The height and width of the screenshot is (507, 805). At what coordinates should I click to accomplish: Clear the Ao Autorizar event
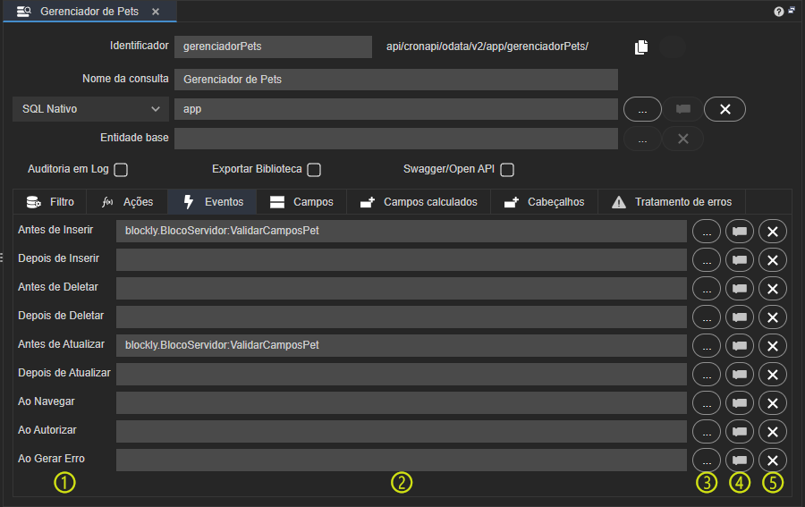(x=773, y=432)
